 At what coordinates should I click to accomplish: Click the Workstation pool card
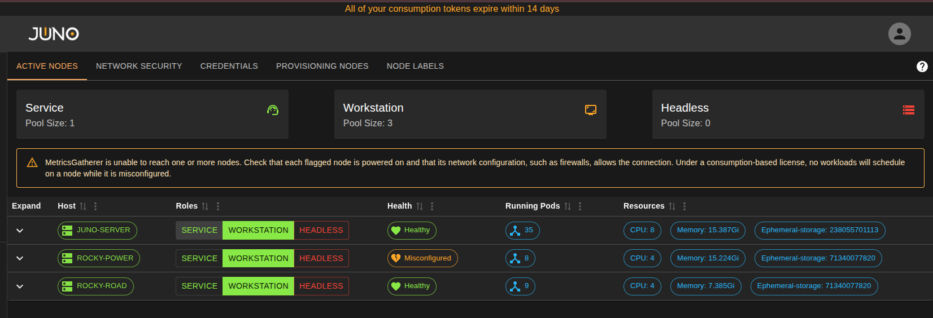[470, 114]
